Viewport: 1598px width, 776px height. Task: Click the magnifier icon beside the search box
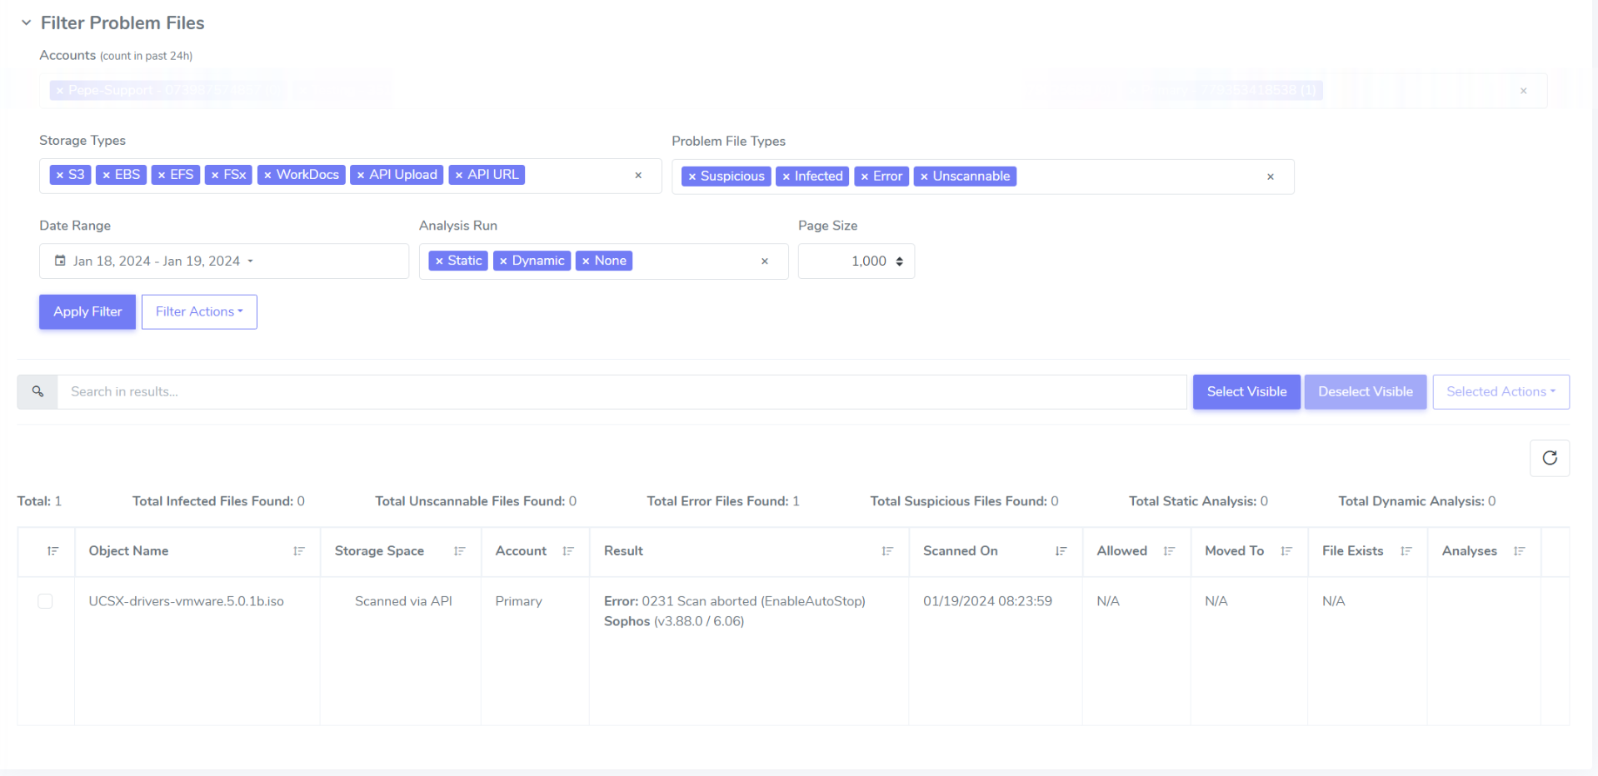pos(37,391)
